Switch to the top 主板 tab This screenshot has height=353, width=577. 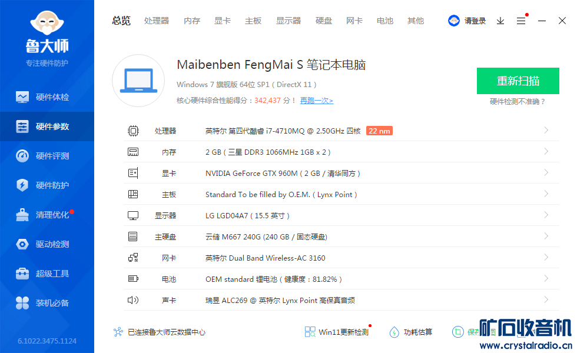pos(253,21)
